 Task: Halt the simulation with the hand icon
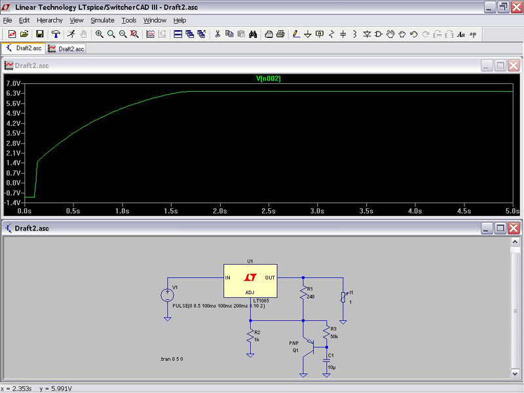coord(83,34)
